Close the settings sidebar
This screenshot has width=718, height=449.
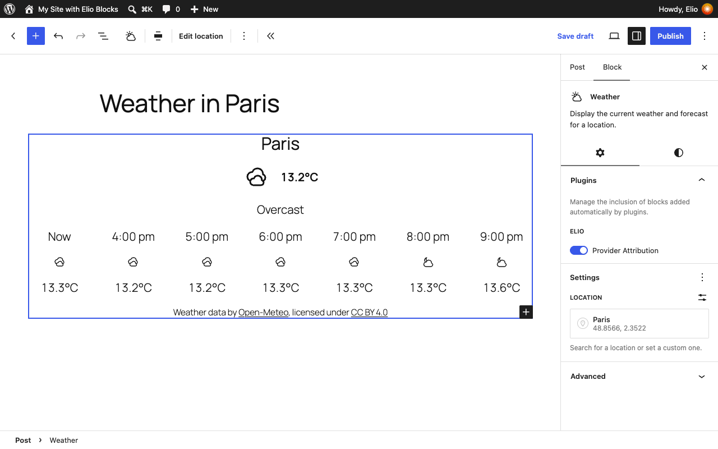click(705, 67)
